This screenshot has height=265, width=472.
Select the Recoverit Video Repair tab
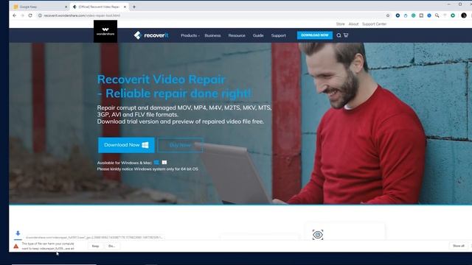point(100,7)
